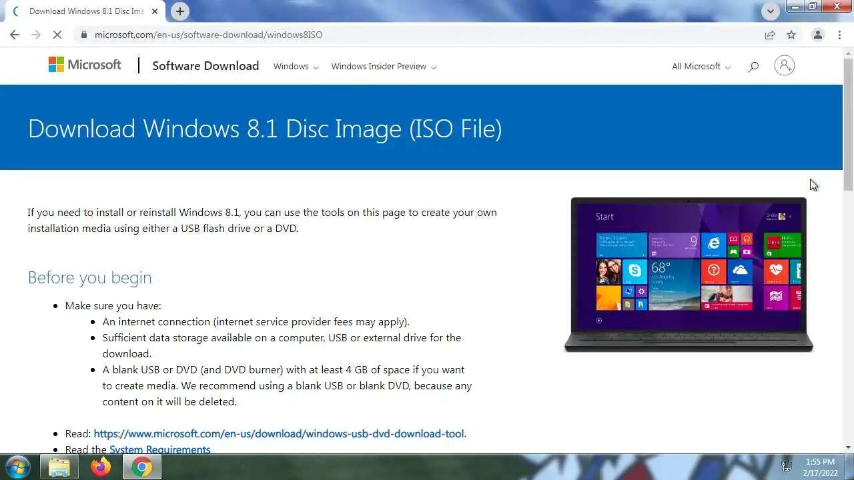The image size is (854, 480).
Task: Close the Download Windows 8.1 tab
Action: click(x=155, y=11)
